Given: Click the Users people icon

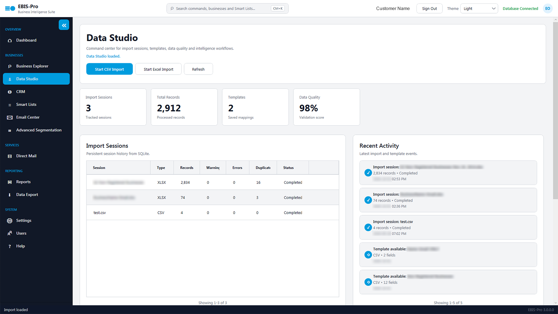Looking at the screenshot, I should click(10, 233).
